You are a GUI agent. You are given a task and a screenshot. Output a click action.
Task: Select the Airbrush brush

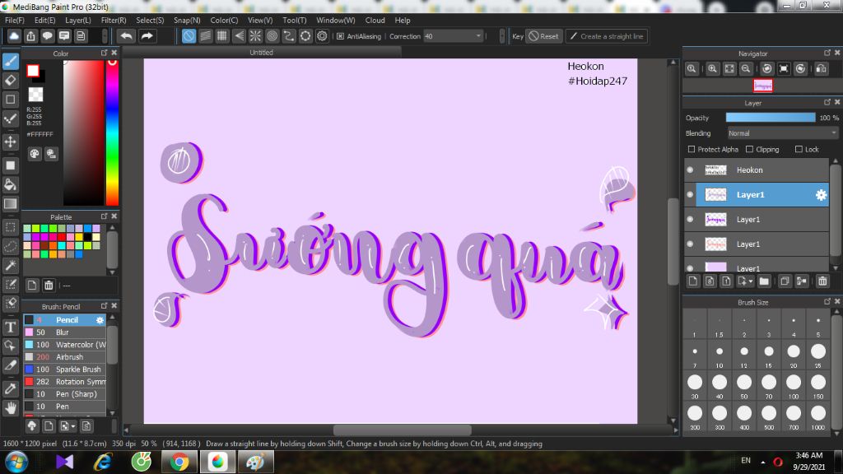tap(64, 357)
